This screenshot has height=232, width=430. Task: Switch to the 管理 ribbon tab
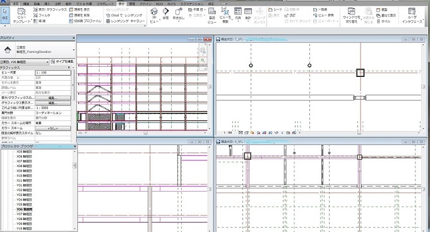click(132, 4)
